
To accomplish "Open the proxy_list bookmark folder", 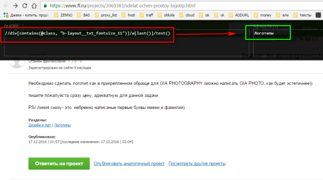I will coord(106,15).
